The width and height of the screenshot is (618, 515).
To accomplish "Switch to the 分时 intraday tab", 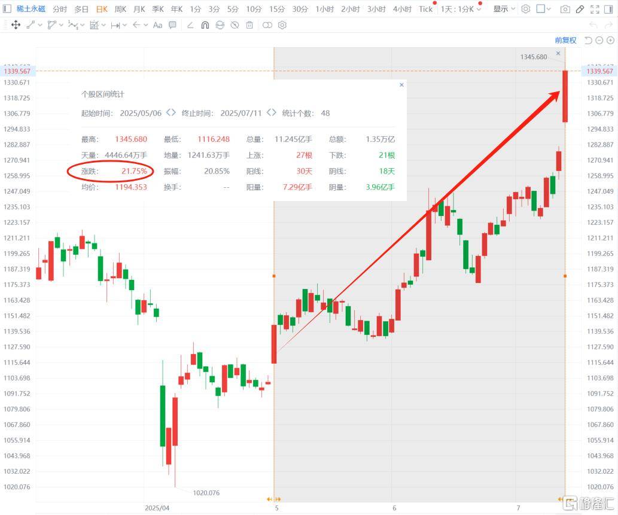I will [x=60, y=9].
